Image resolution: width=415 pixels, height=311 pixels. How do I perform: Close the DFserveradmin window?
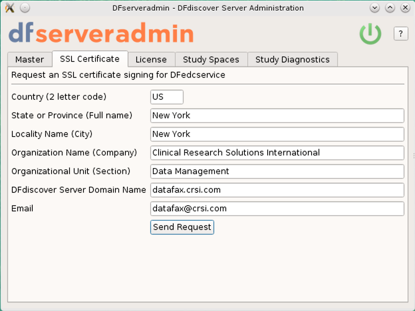405,8
